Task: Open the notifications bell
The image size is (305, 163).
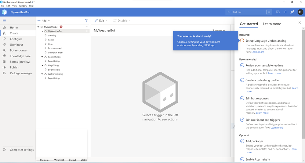Action: click(285, 12)
